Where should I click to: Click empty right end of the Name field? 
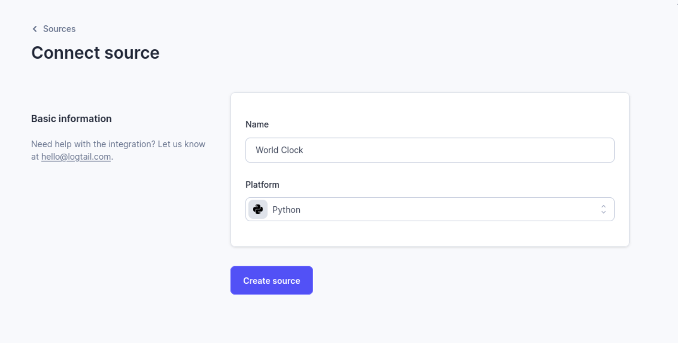click(x=575, y=150)
